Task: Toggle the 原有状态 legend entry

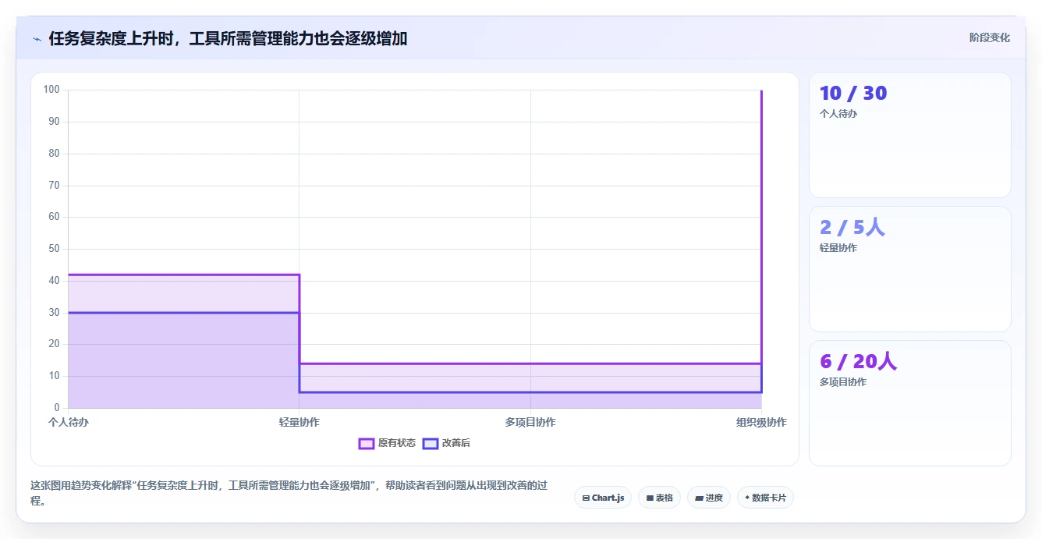Action: pos(387,443)
